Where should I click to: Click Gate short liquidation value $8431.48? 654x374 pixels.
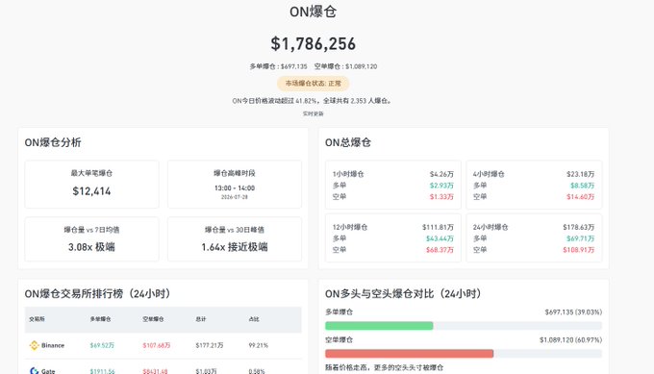155,371
